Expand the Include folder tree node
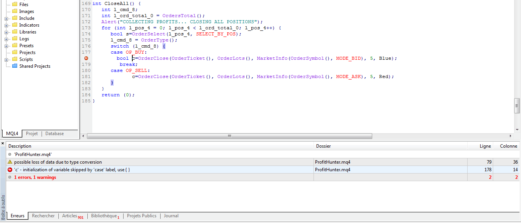The height and width of the screenshot is (223, 521). point(6,18)
